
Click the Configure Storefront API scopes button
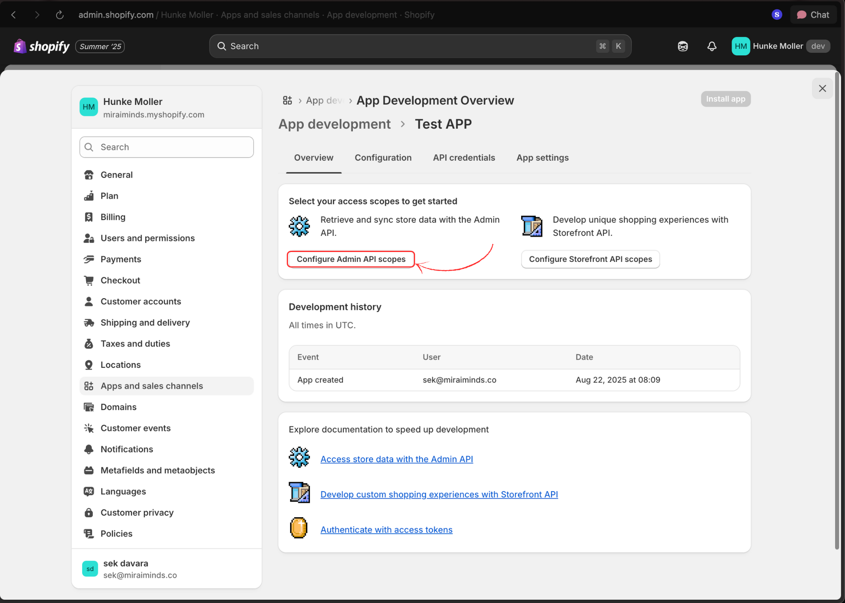(x=590, y=259)
